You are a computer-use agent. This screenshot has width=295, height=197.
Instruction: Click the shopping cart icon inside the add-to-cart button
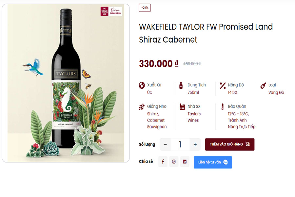pos(248,144)
